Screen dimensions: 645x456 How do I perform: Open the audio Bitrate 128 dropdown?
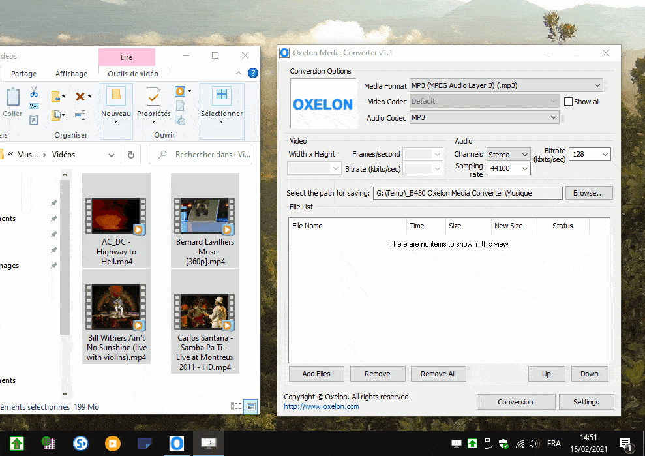(590, 155)
